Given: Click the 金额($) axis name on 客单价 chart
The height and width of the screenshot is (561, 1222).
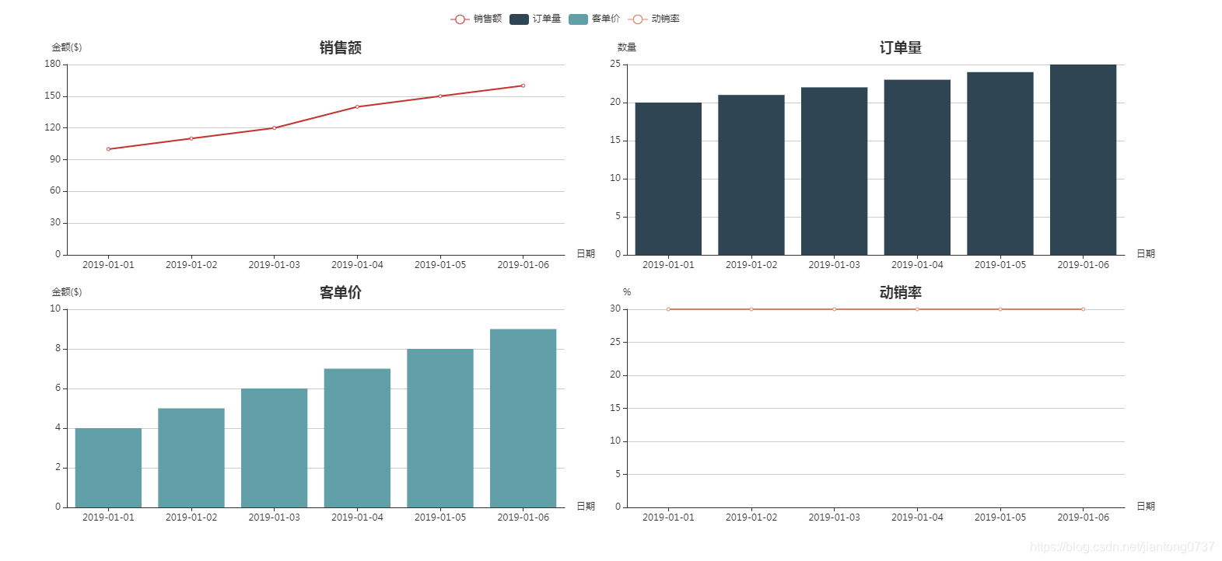Looking at the screenshot, I should click(67, 292).
